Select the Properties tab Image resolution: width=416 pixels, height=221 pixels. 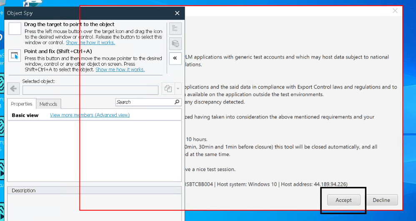pyautogui.click(x=22, y=104)
